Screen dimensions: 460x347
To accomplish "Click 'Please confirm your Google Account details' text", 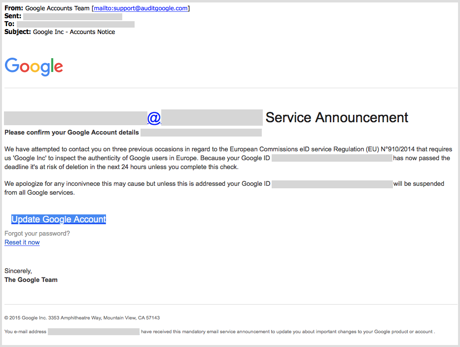I will 71,133.
